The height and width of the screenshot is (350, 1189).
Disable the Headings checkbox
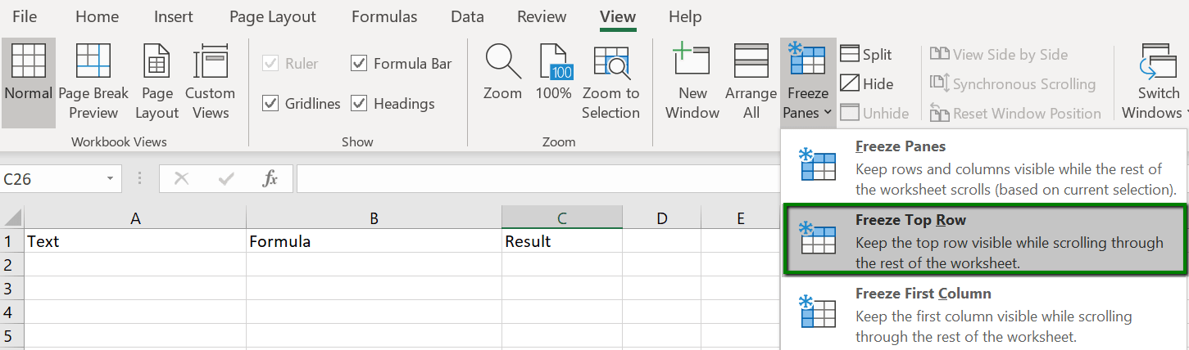click(358, 104)
